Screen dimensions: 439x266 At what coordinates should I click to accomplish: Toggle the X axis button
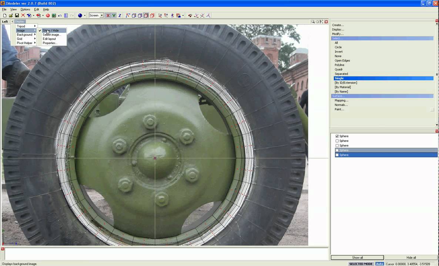108,16
